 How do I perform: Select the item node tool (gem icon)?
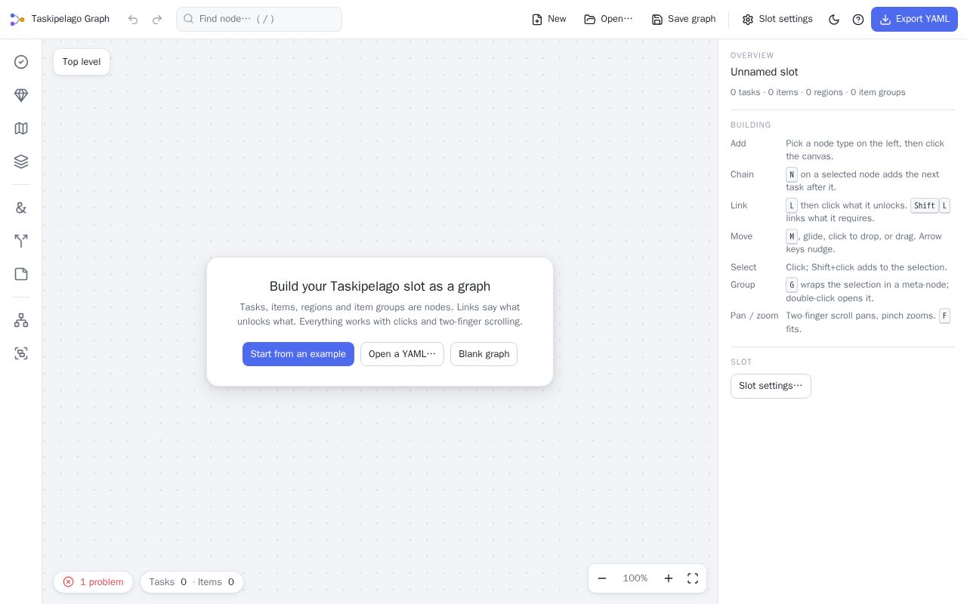(x=21, y=95)
